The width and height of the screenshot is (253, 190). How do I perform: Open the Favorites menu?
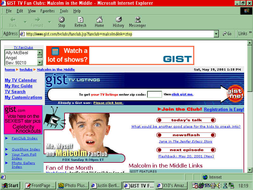tap(47, 11)
